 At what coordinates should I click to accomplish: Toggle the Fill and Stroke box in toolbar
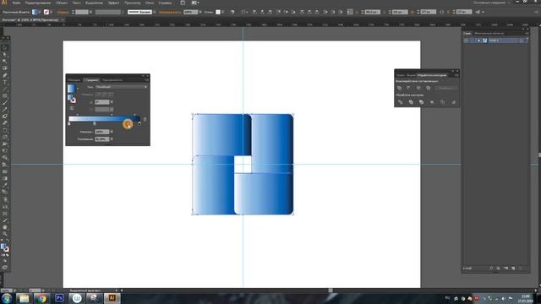[x=5, y=247]
